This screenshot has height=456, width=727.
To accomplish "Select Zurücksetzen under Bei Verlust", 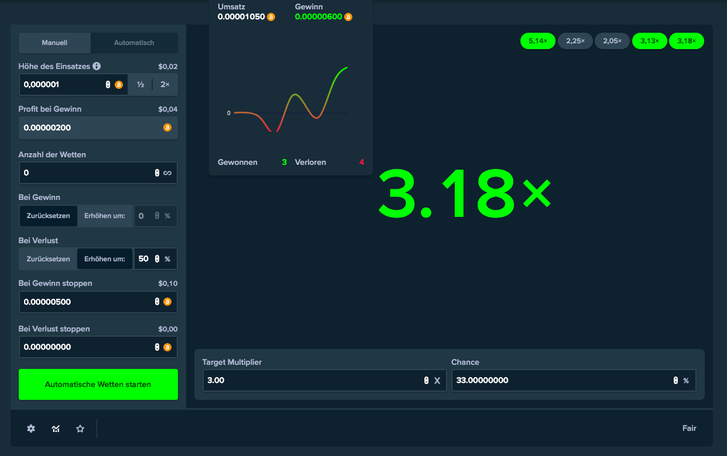I will [48, 259].
